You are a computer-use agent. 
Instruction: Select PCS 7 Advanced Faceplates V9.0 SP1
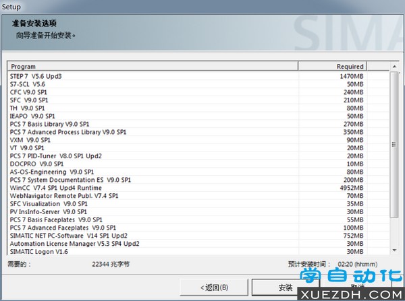[198, 228]
